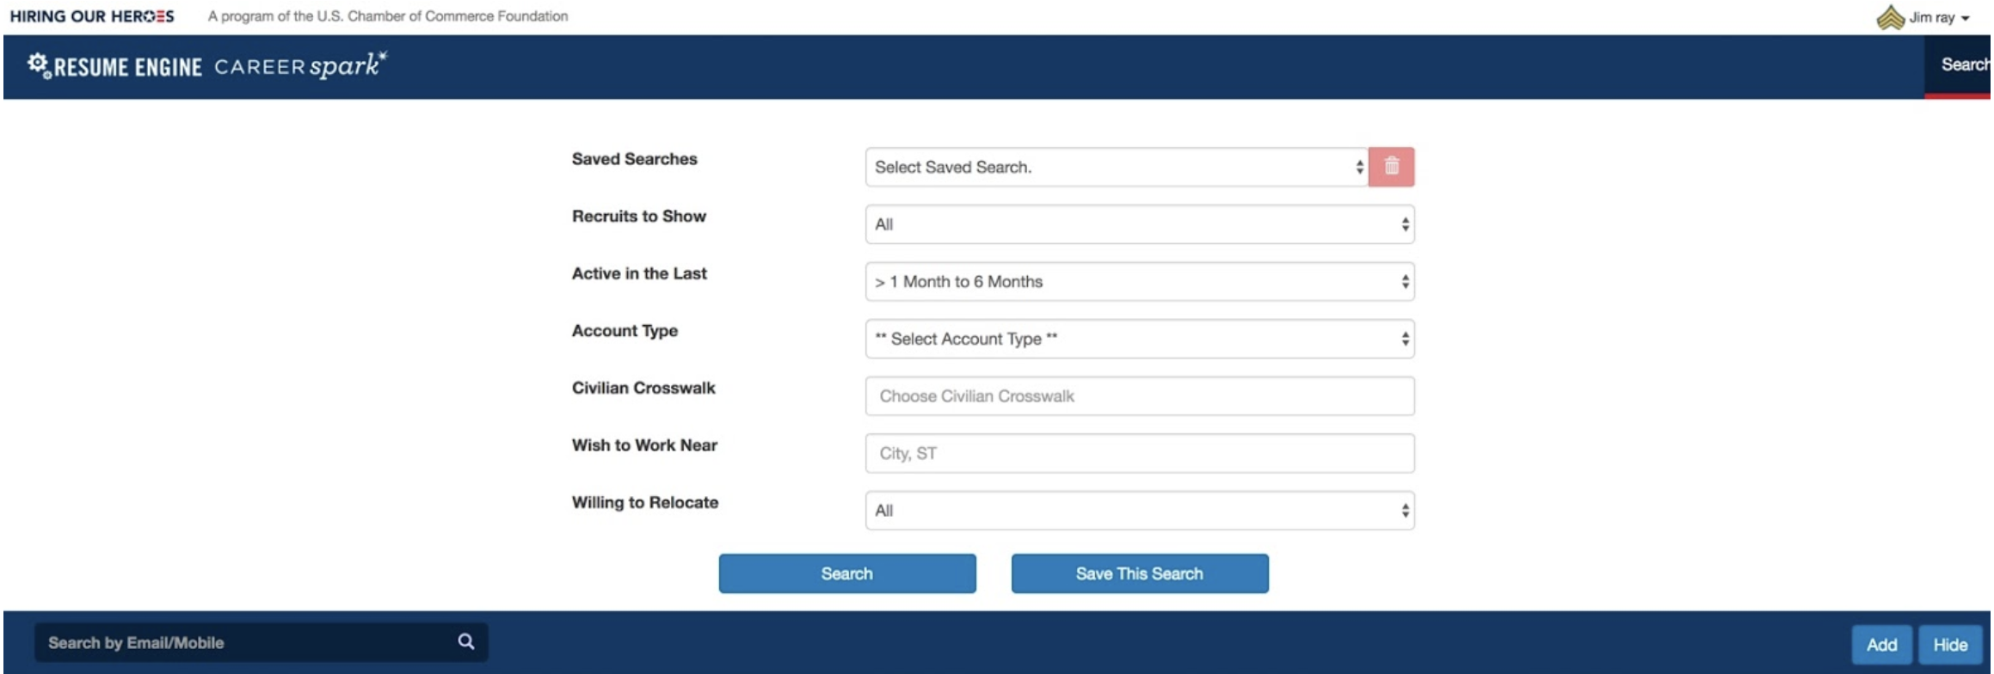
Task: Choose an option in Select Account Type dropdown
Action: [x=1140, y=339]
